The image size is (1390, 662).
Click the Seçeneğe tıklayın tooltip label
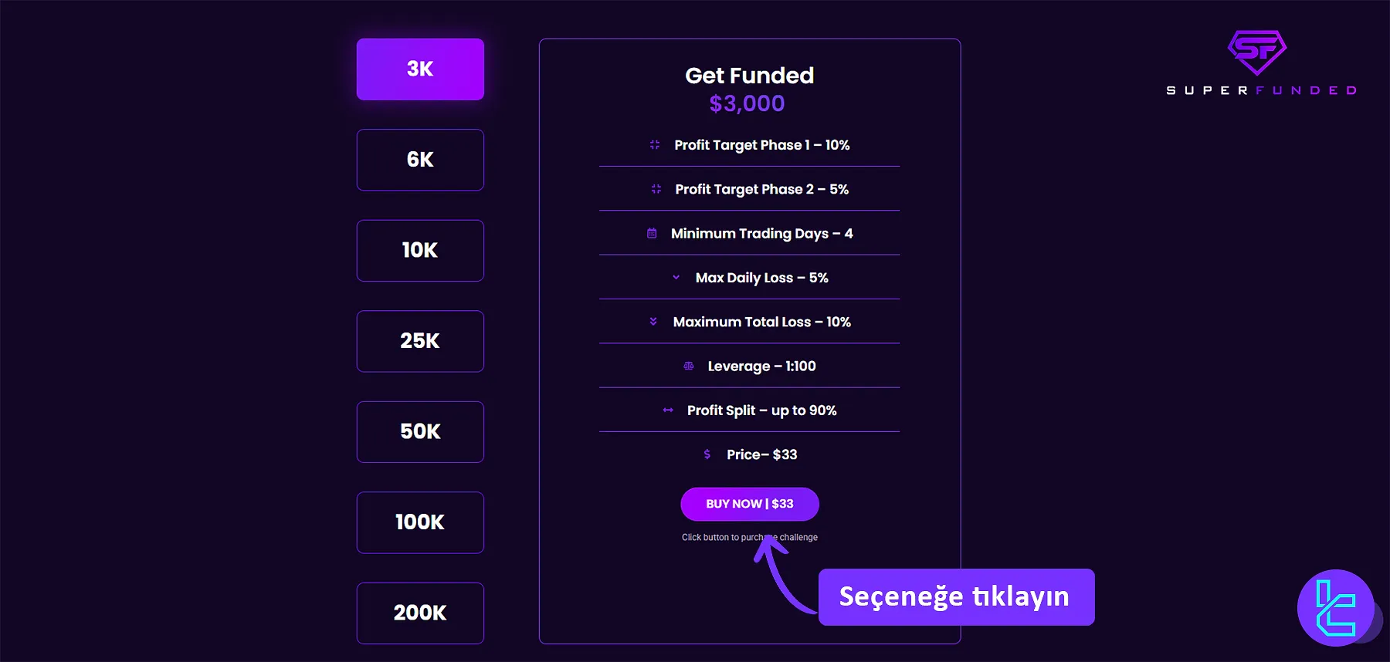[956, 596]
